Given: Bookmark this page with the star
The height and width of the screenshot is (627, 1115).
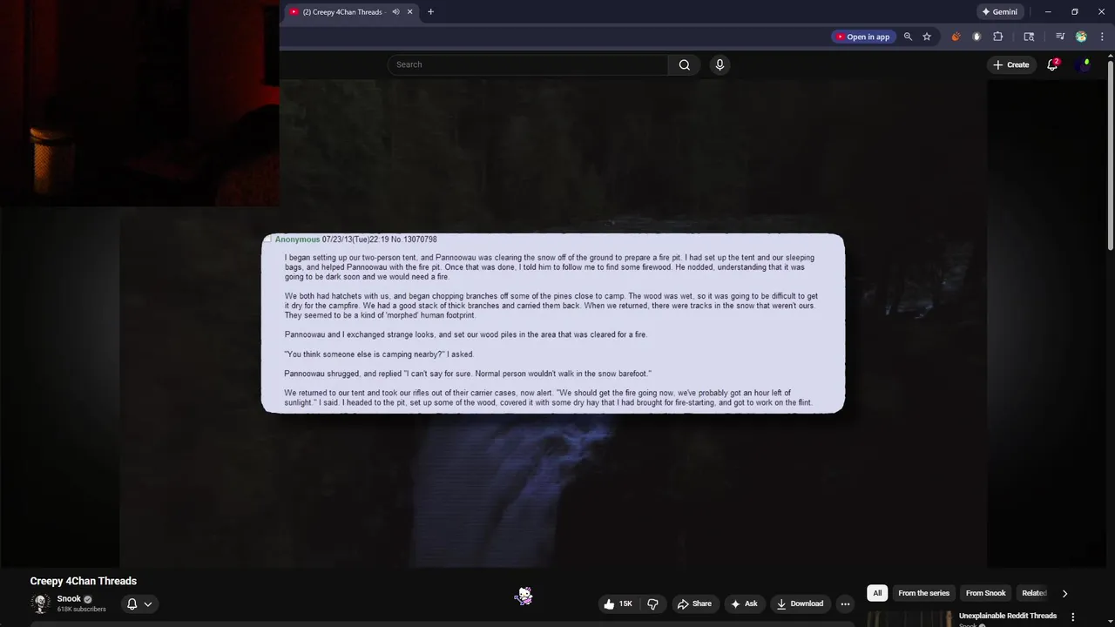Looking at the screenshot, I should 927,37.
